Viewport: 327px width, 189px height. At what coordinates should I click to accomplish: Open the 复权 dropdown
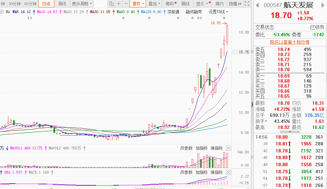(x=138, y=4)
